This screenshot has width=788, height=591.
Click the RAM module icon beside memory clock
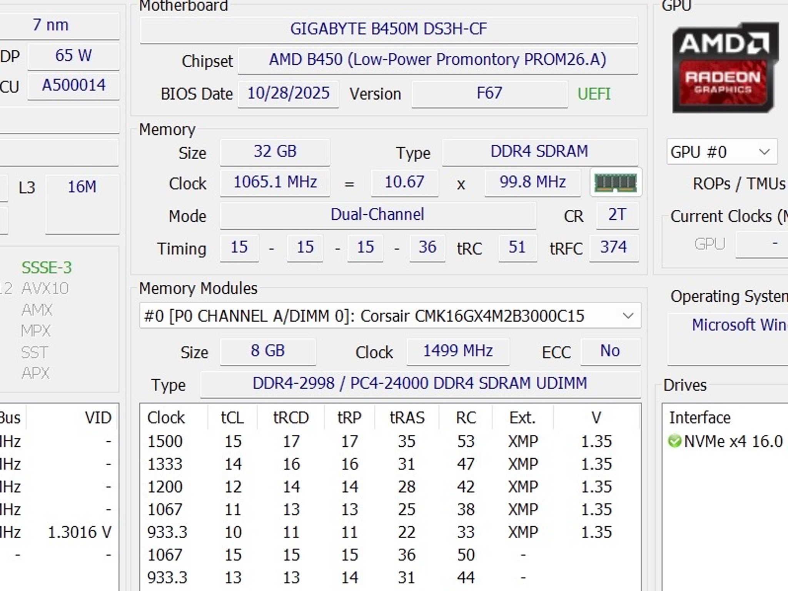click(616, 182)
